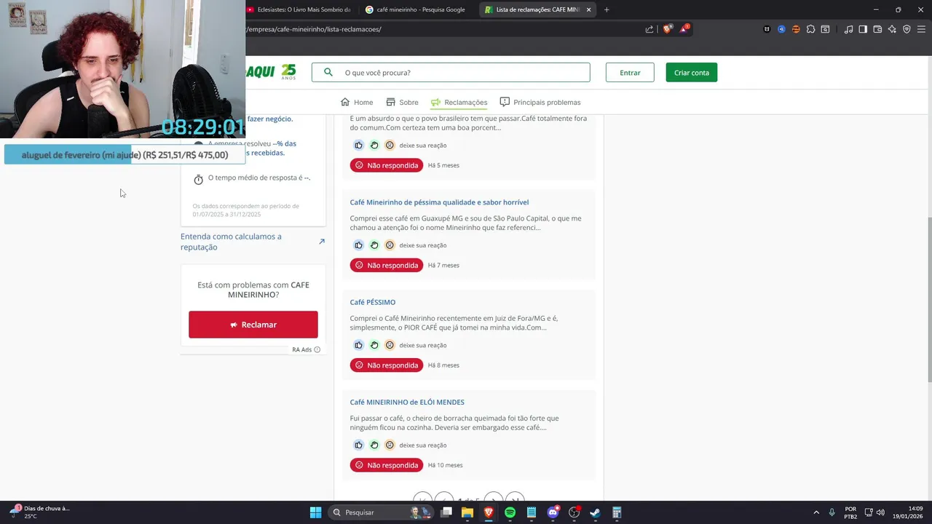
Task: Open a new browser tab with plus
Action: tap(607, 9)
